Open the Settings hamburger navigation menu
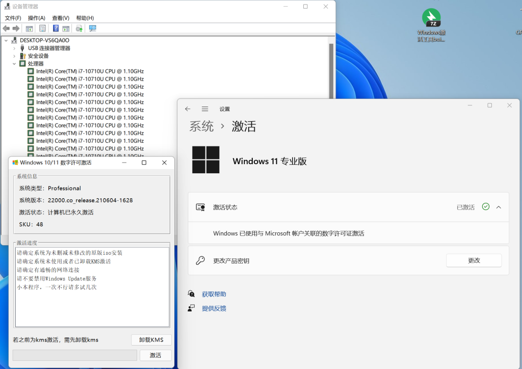This screenshot has height=369, width=522. coord(205,109)
